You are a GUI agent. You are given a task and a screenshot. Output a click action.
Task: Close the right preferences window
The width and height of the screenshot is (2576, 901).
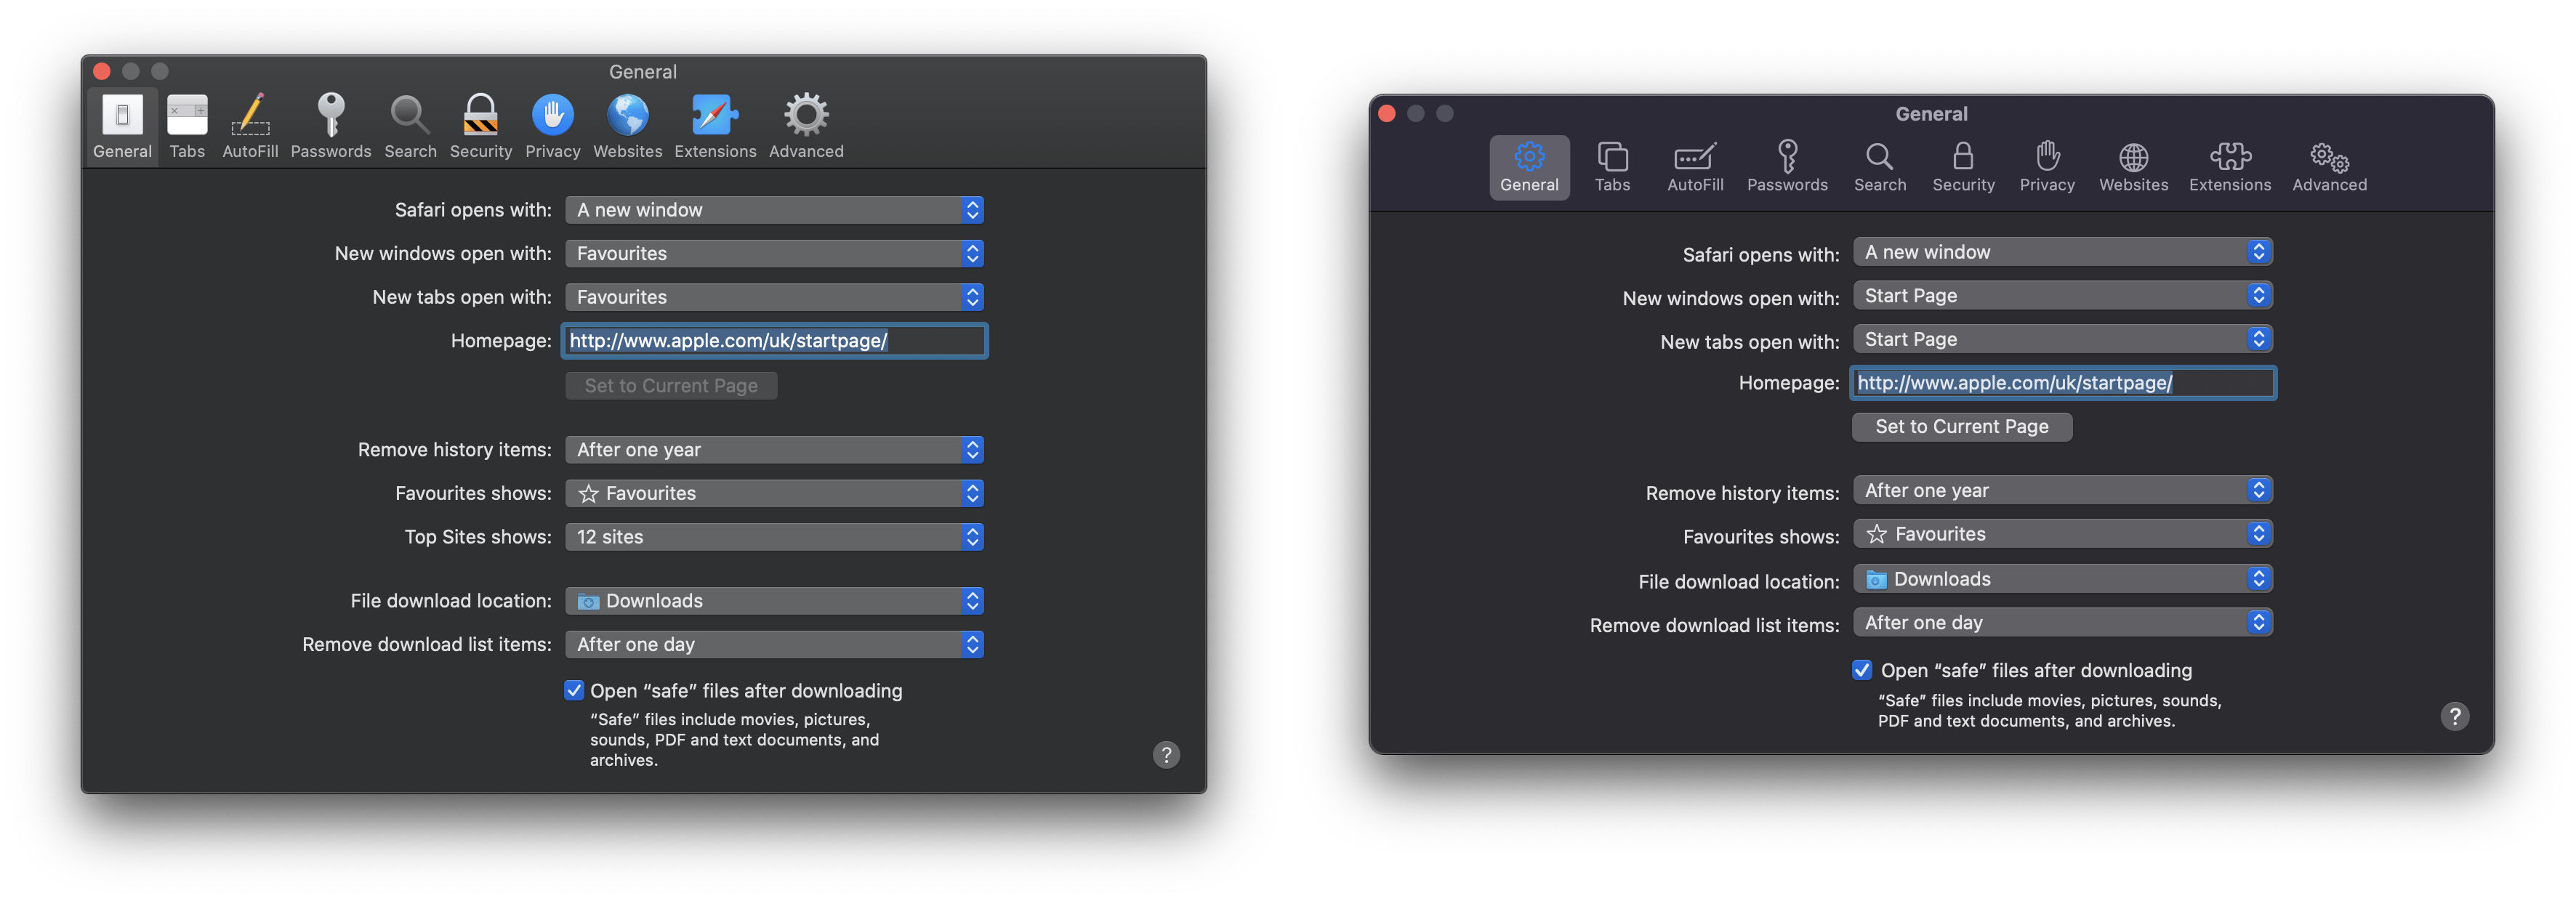click(x=1386, y=113)
